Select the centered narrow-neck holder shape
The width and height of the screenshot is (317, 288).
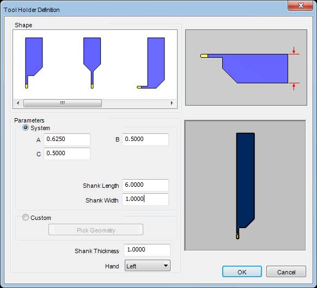pos(92,63)
